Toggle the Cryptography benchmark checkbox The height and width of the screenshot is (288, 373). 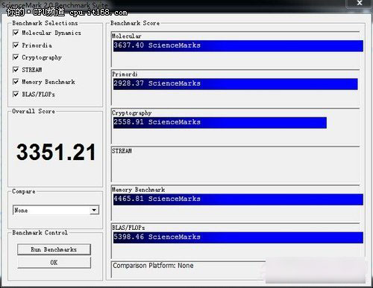point(16,57)
